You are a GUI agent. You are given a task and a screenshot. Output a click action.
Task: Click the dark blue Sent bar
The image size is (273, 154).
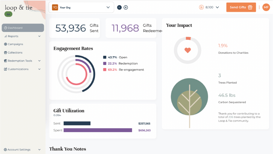point(77,124)
